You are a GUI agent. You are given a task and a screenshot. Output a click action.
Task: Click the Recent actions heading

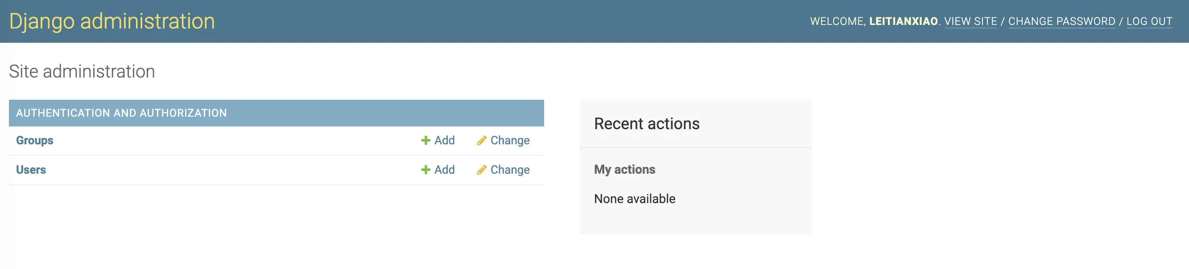point(646,124)
